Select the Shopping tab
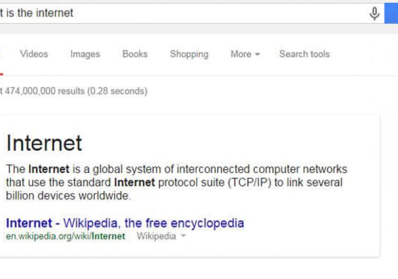 coord(189,54)
